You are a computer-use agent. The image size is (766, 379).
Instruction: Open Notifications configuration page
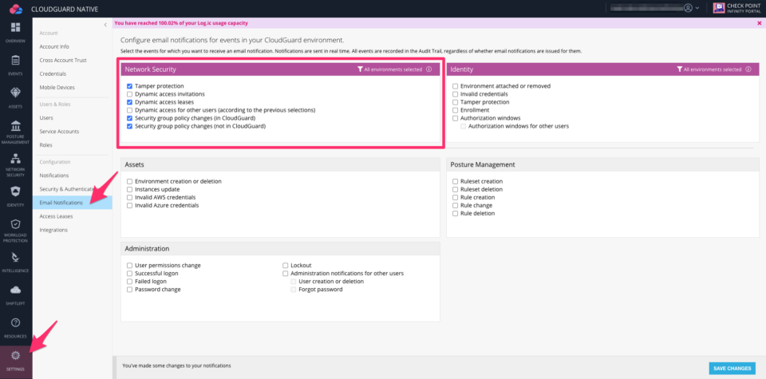click(54, 176)
